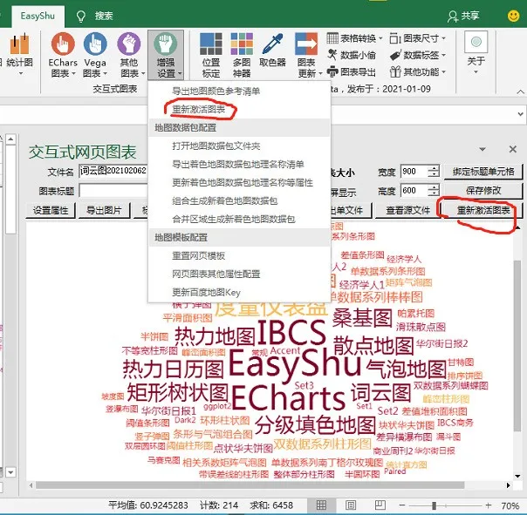
Task: Click the 文件名 input field
Action: tap(113, 171)
